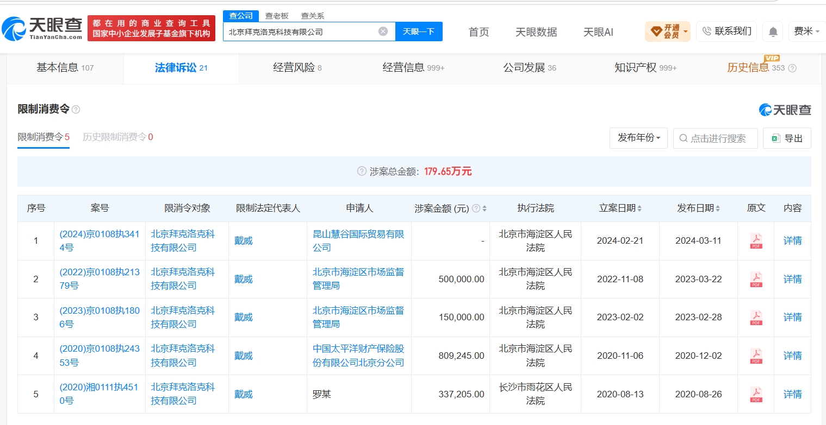The image size is (826, 425).
Task: Switch to 历史限制消费令 sub-tab
Action: (118, 137)
